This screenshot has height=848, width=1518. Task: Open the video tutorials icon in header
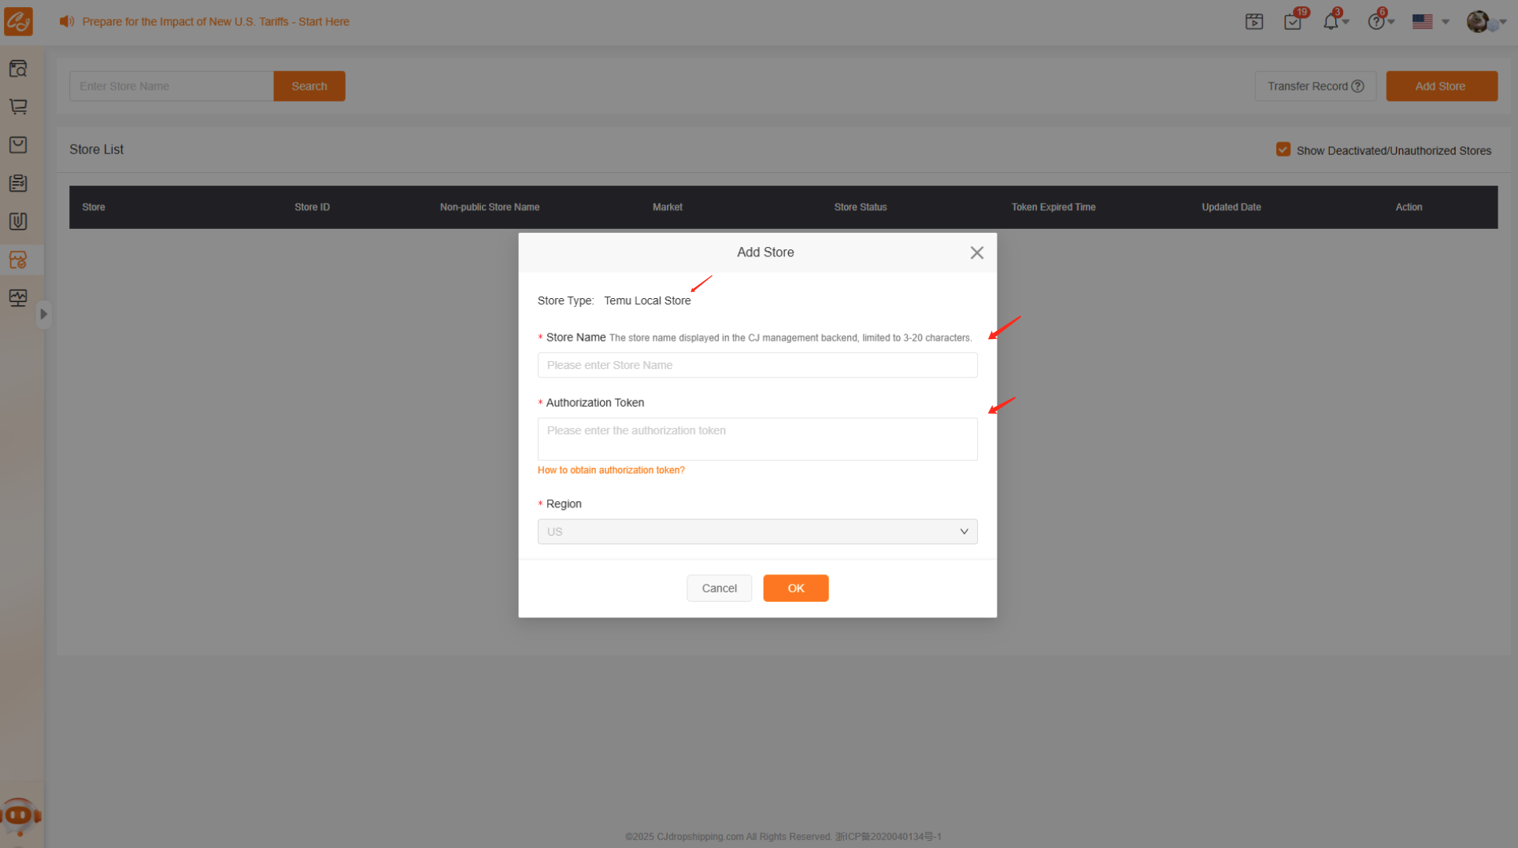point(1254,22)
